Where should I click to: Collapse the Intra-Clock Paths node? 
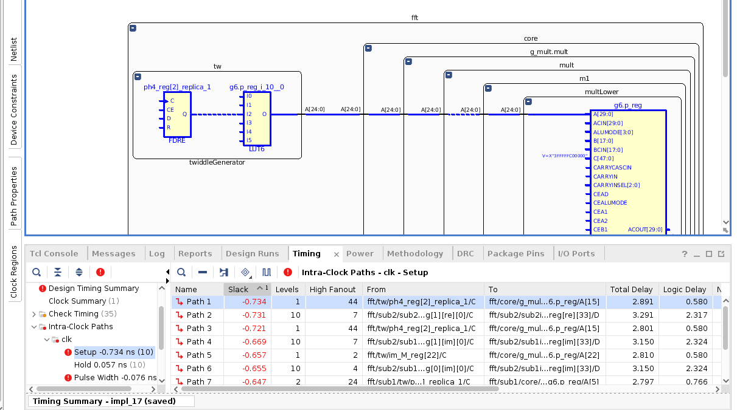[x=34, y=327]
